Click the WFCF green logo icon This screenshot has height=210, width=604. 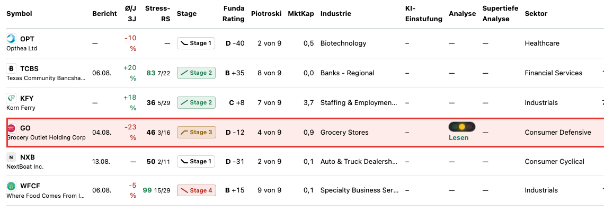(11, 186)
